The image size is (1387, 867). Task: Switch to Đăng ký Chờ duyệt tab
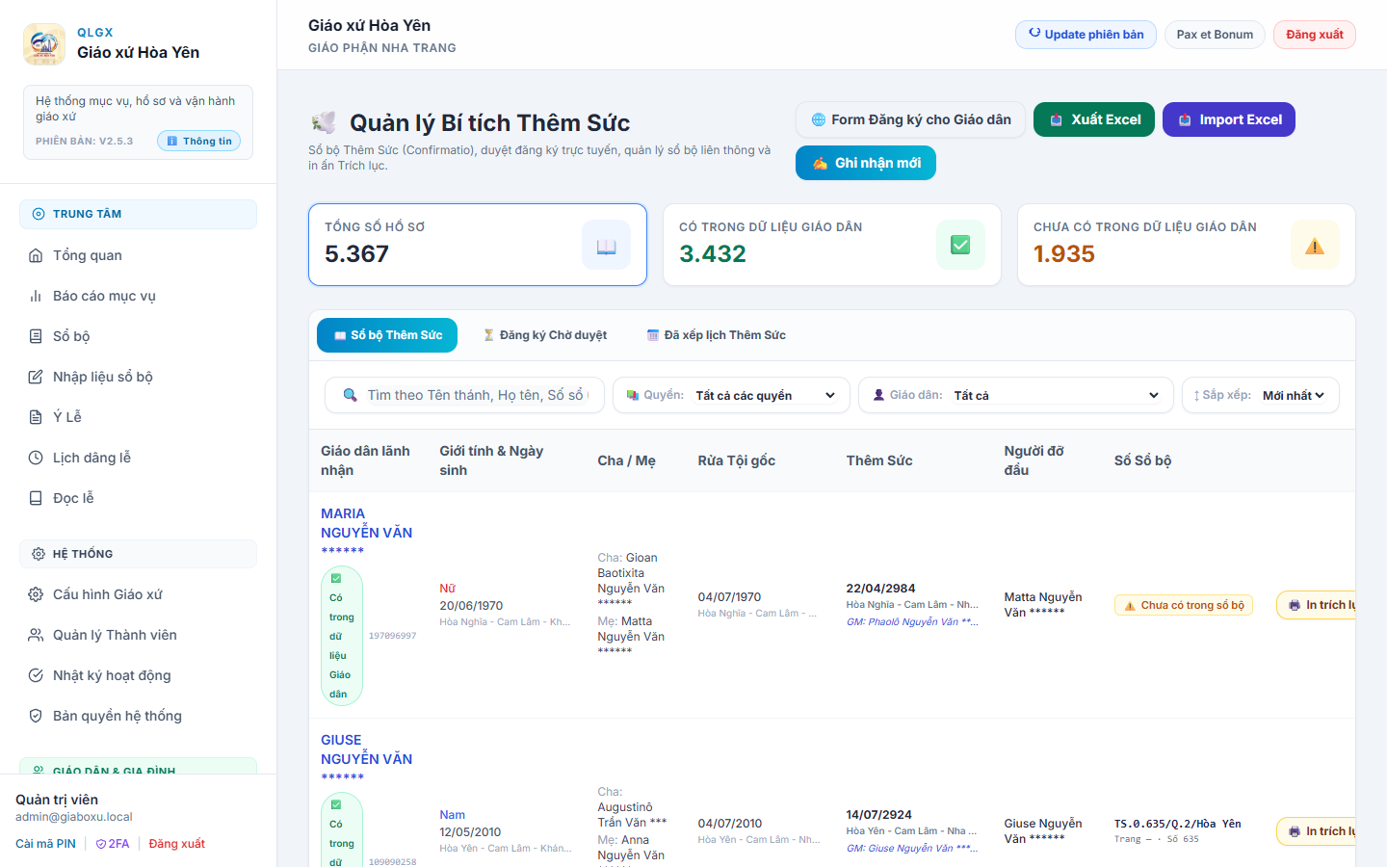tap(544, 335)
